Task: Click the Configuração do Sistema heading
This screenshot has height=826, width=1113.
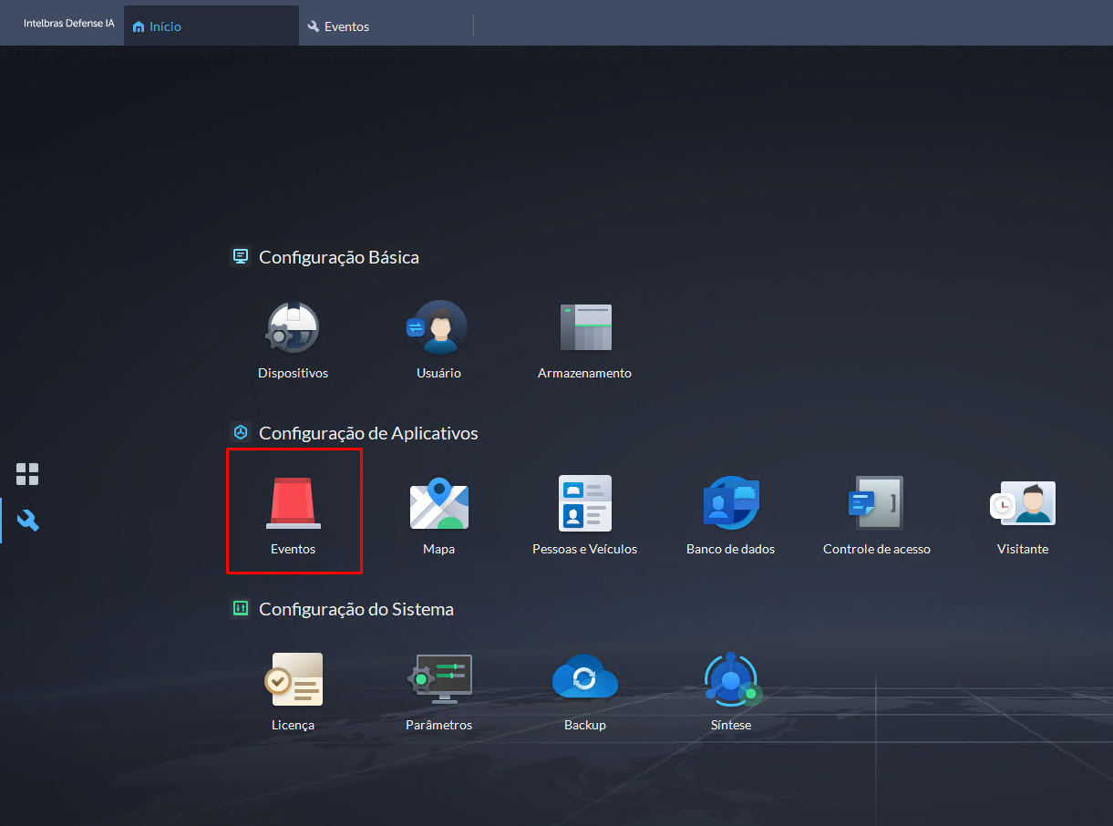Action: (x=356, y=609)
